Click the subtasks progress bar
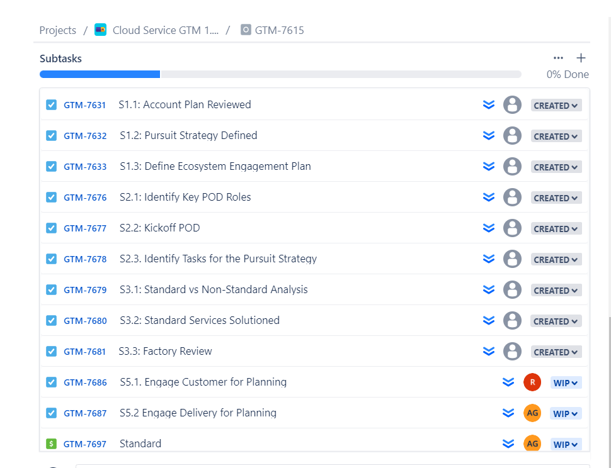Image resolution: width=611 pixels, height=468 pixels. click(280, 74)
